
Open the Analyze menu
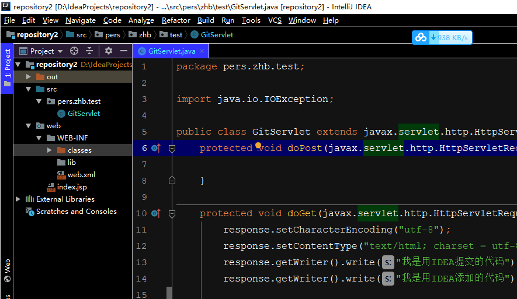[x=141, y=20]
